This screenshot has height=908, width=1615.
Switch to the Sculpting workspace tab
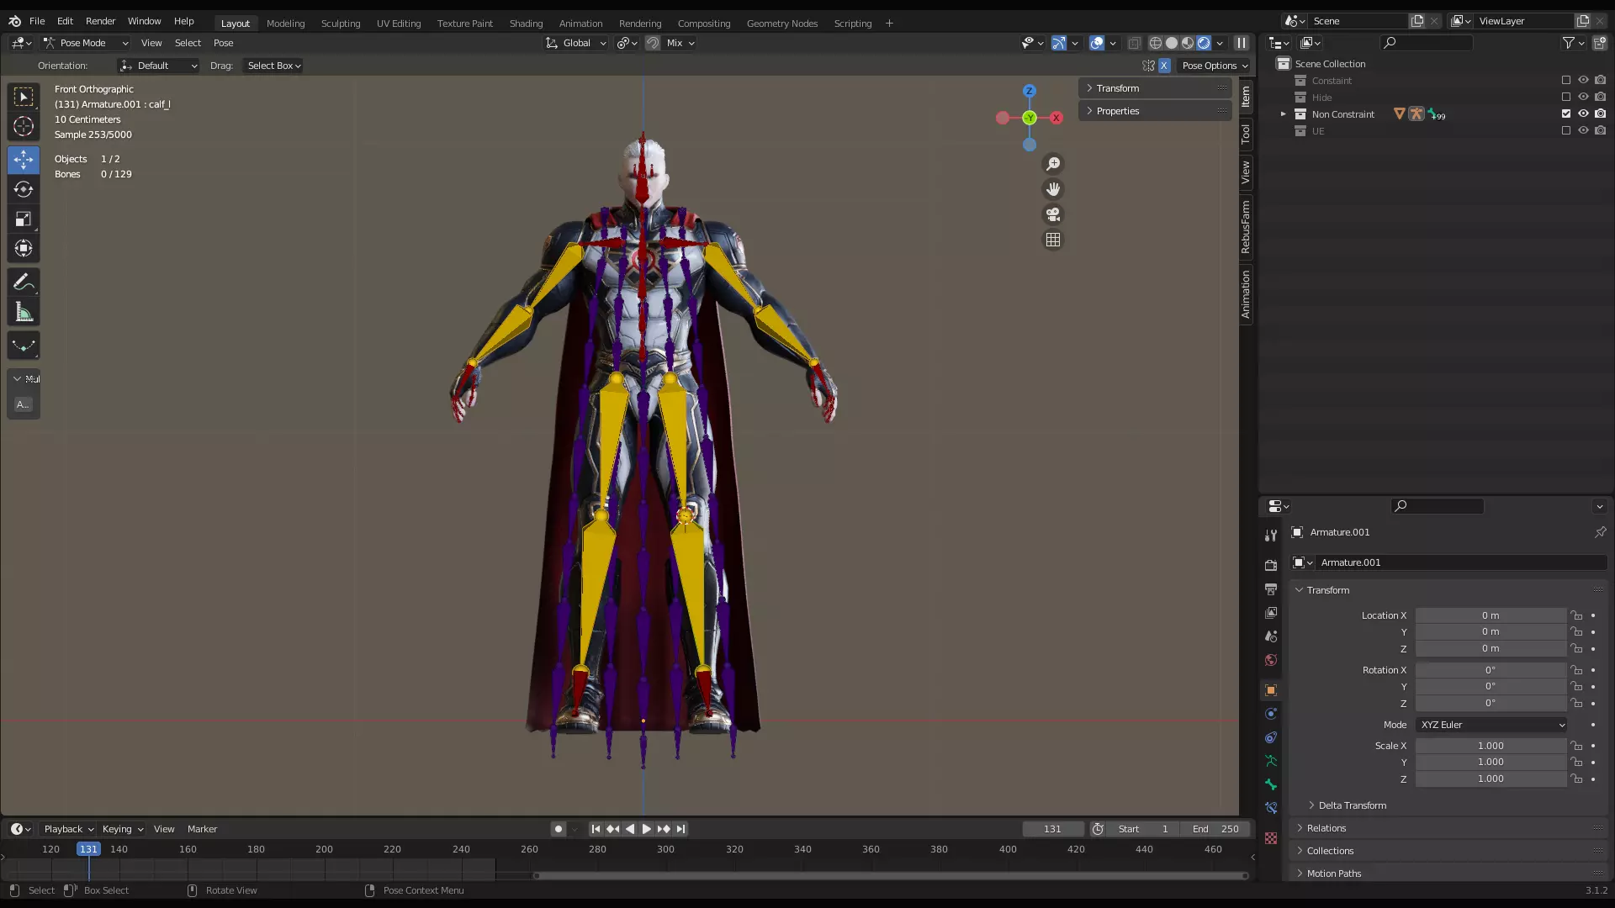[x=341, y=24]
